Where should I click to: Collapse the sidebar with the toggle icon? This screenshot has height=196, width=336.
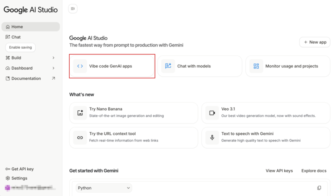[x=73, y=9]
